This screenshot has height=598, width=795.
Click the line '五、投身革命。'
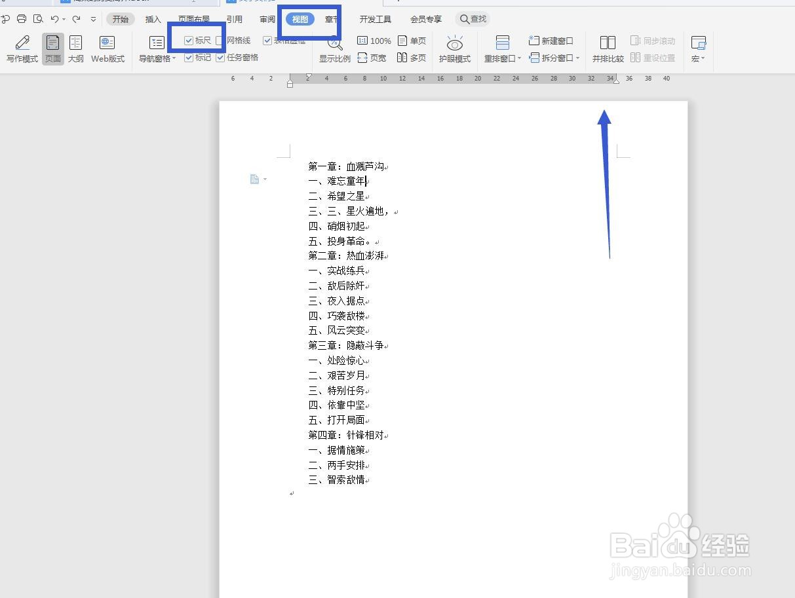tap(341, 242)
